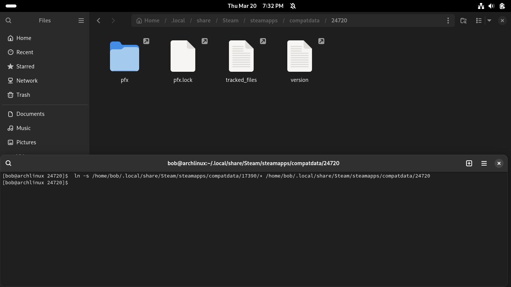
Task: Open search in the terminal window
Action: click(9, 163)
